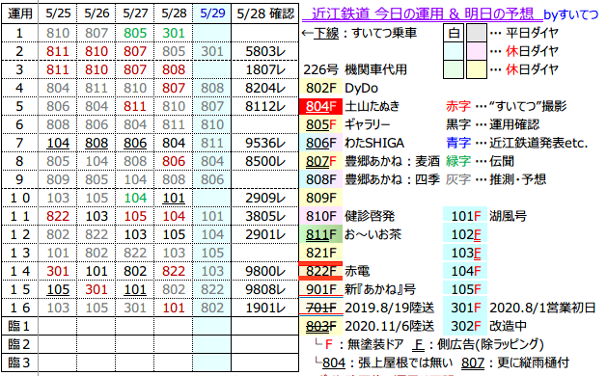This screenshot has height=376, width=607.
Task: Click the 301F legend cell
Action: [x=465, y=308]
